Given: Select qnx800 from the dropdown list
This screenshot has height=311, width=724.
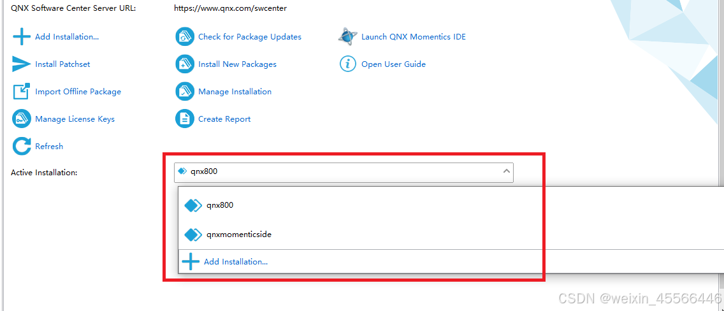Looking at the screenshot, I should [x=452, y=205].
